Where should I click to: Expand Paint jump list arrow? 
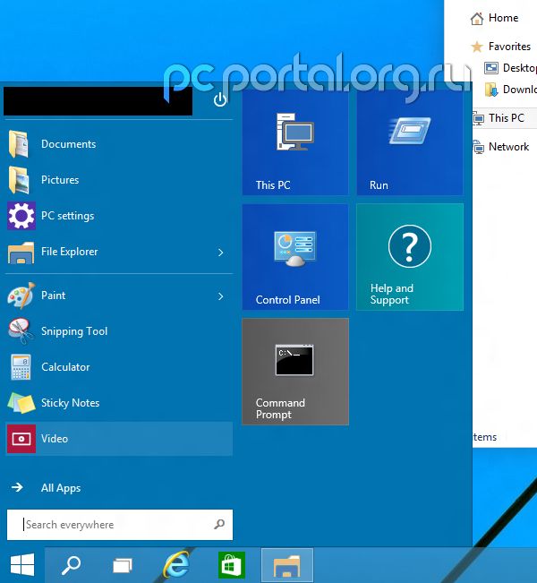221,296
